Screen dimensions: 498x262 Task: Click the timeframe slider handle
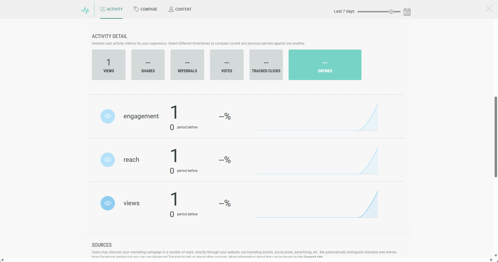[x=391, y=12]
